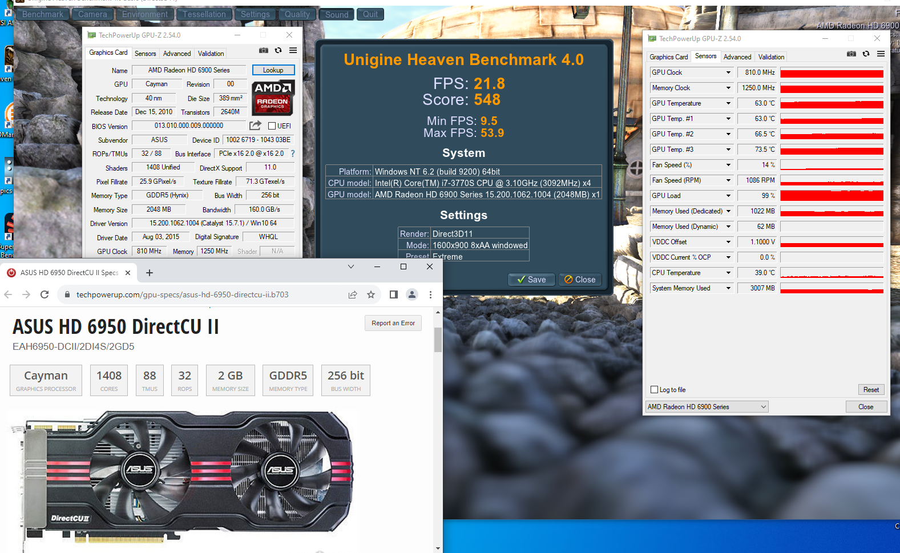The width and height of the screenshot is (900, 553).
Task: Save the Heaven benchmark result
Action: click(531, 280)
